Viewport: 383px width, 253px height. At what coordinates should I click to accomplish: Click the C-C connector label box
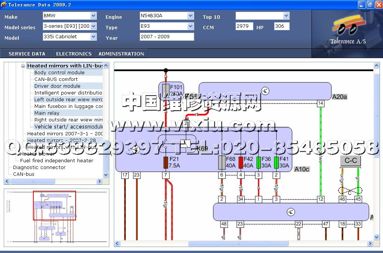click(x=350, y=161)
